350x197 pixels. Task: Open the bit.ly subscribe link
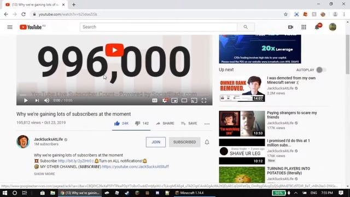[x=74, y=161]
